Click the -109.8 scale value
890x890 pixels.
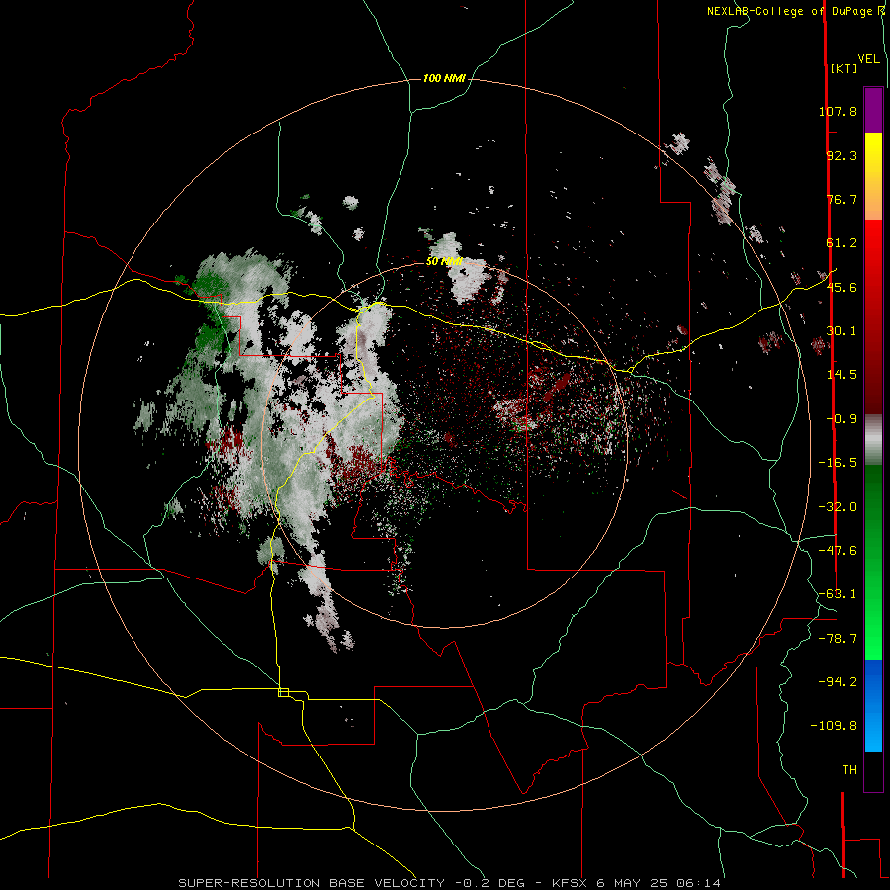pyautogui.click(x=834, y=726)
